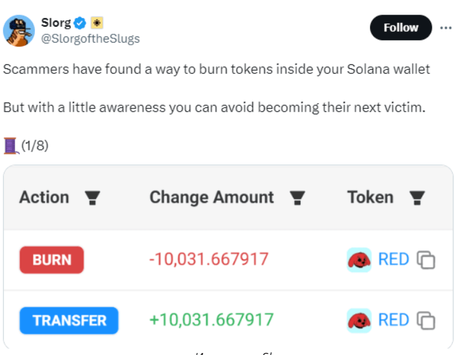Open the three-dot more options menu
This screenshot has height=355, width=456.
tap(446, 28)
